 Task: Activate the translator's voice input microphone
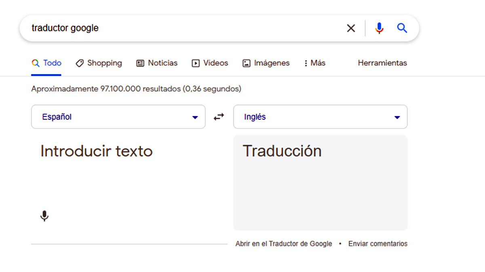click(44, 216)
